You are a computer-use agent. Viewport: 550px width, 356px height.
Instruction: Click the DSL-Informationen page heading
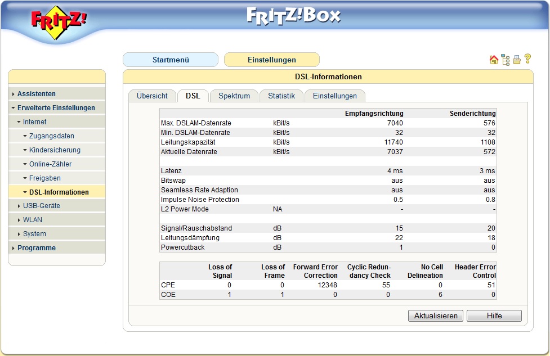pos(328,76)
